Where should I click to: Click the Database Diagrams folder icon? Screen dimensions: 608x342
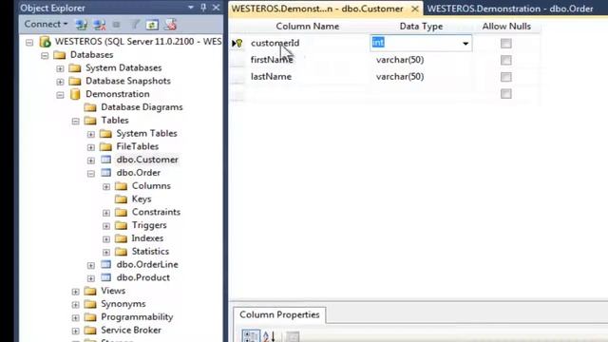tap(90, 107)
